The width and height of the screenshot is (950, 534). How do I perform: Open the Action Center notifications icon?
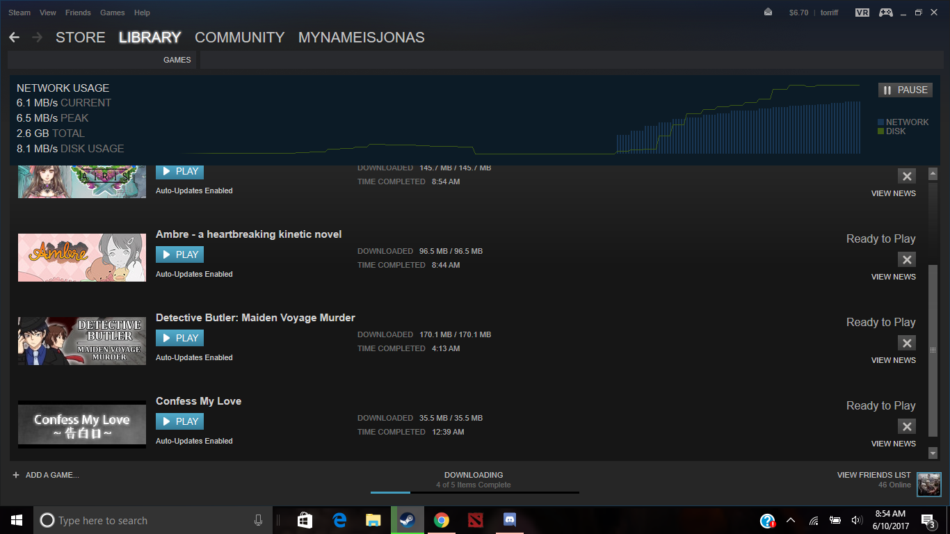click(x=927, y=520)
